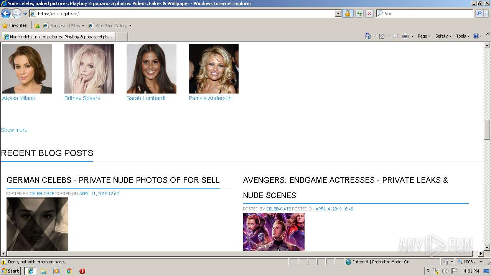Screen dimensions: 491x276
Task: Open Britney Spears photo thumbnail
Action: coord(89,69)
